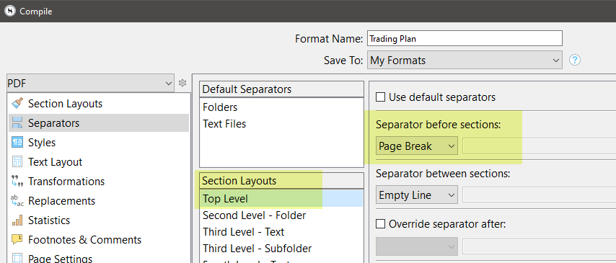Click custom separator field next to Empty Line
Image resolution: width=616 pixels, height=263 pixels.
tap(539, 195)
